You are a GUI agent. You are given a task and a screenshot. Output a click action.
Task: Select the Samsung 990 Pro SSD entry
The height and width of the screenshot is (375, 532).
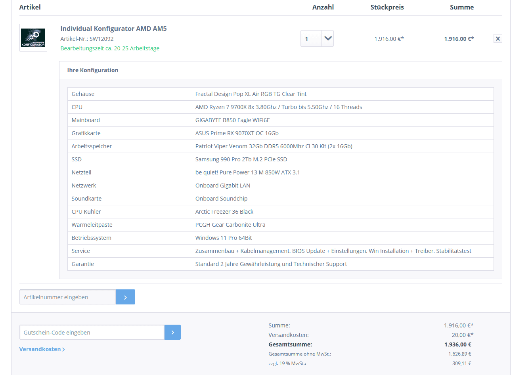tap(241, 159)
